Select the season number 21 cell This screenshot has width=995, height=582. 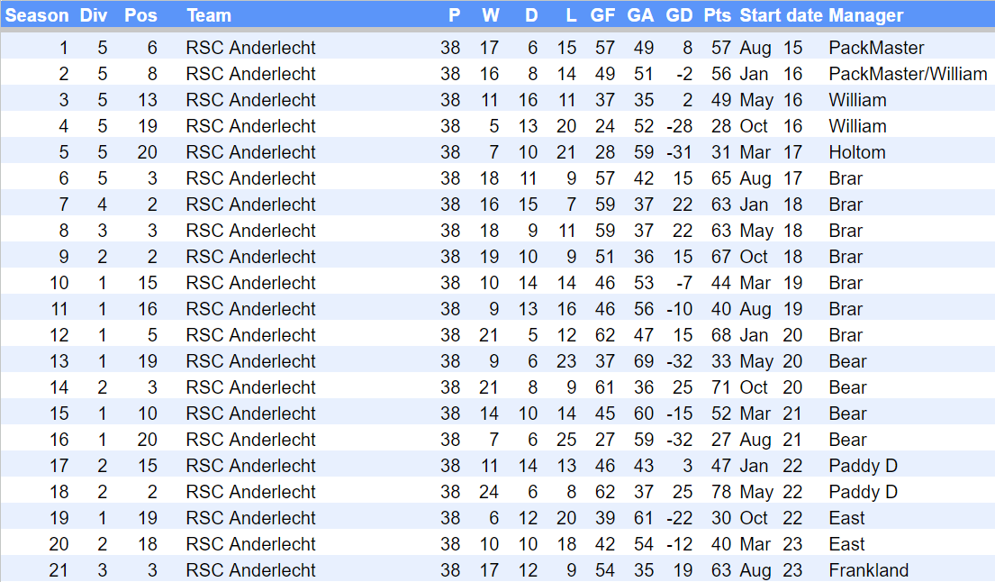tap(59, 570)
